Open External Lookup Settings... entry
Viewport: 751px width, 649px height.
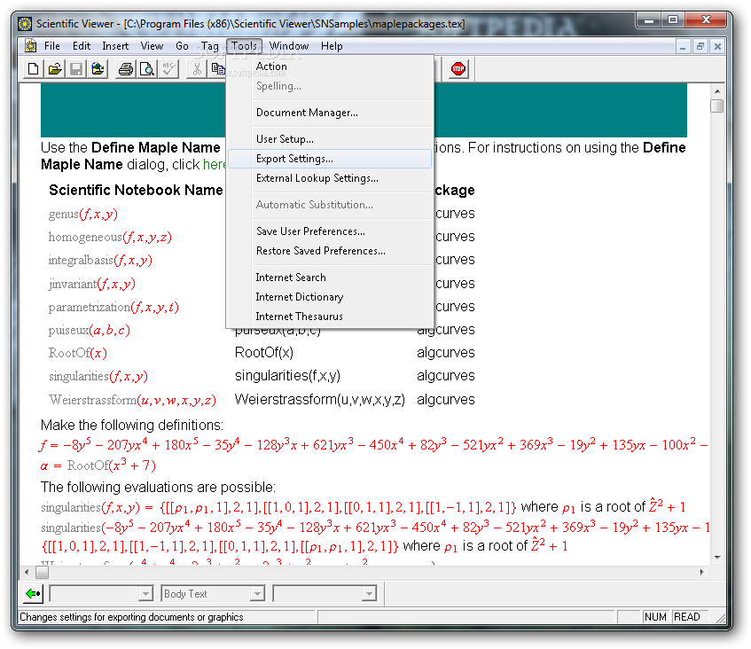(330, 178)
